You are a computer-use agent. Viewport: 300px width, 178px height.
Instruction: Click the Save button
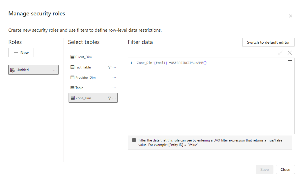click(x=264, y=169)
